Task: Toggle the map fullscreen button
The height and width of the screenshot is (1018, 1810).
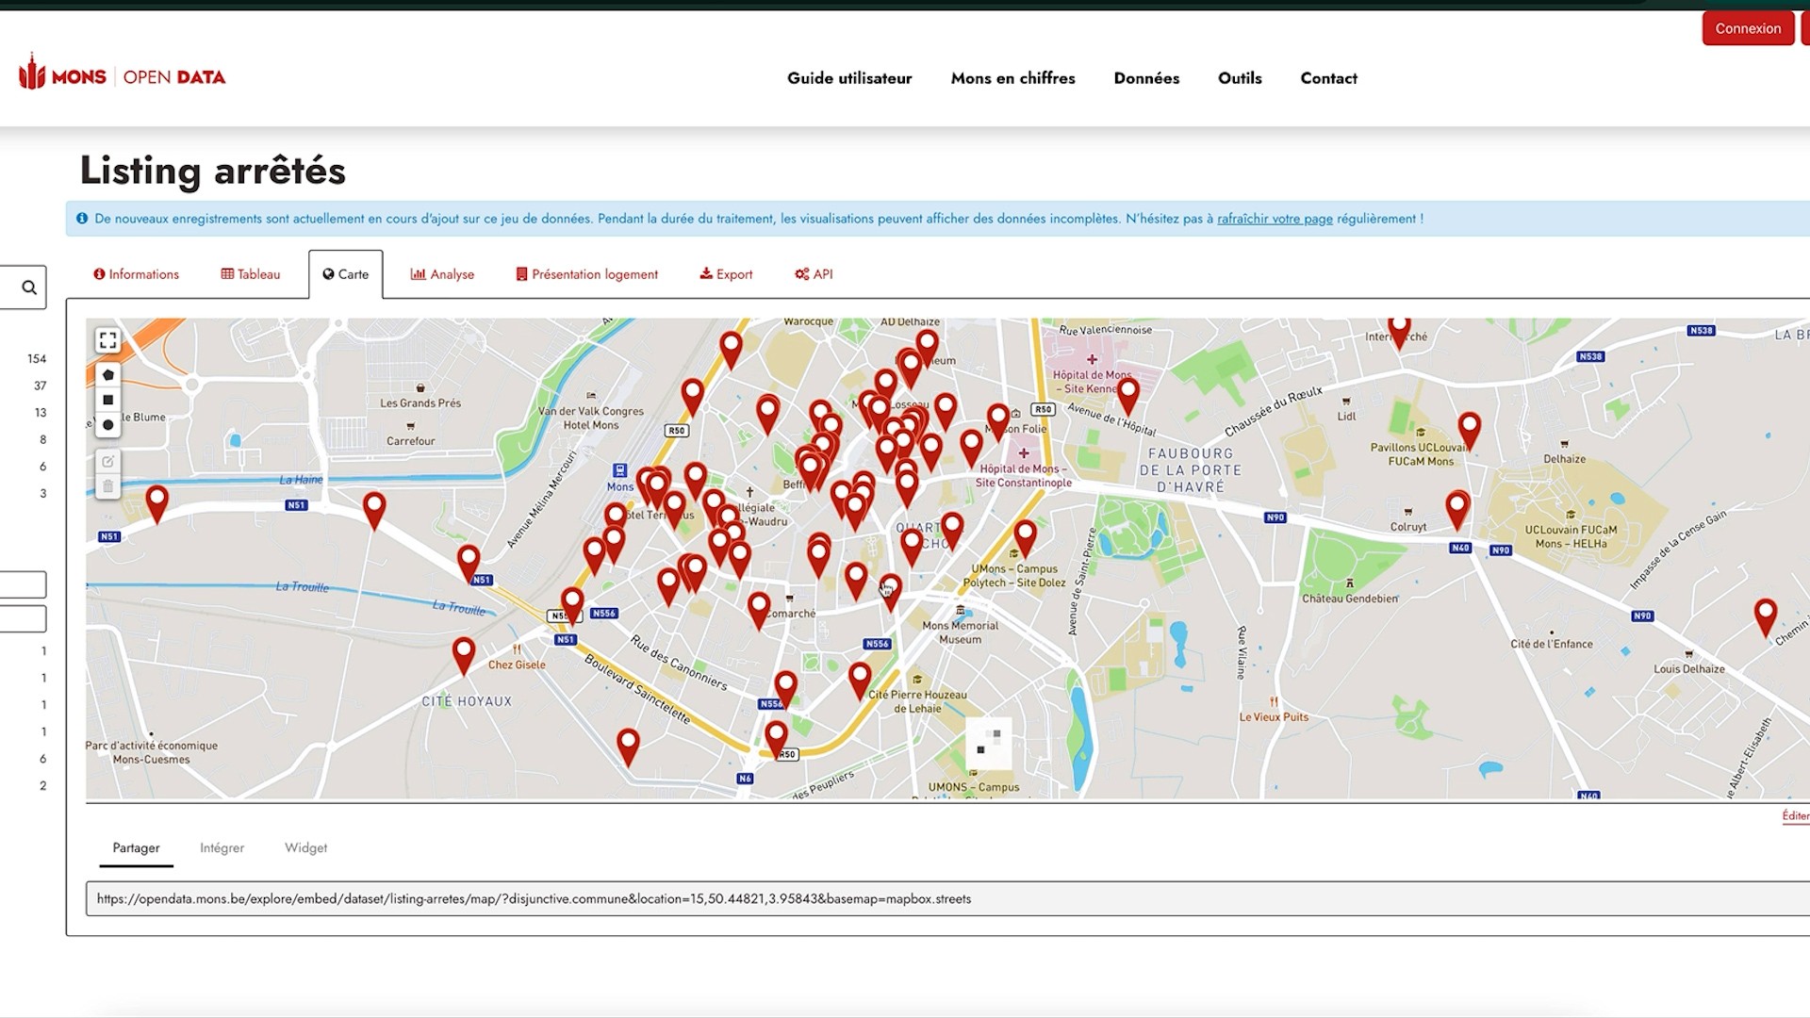Action: click(107, 340)
